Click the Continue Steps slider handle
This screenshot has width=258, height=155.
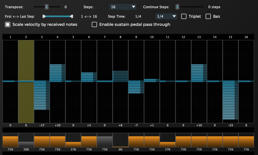177,7
